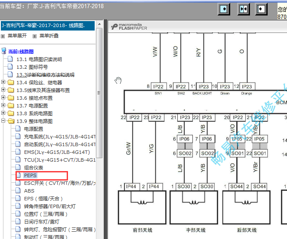Select 13.8 系统电路图 folder label
This screenshot has width=287, height=239.
(34, 113)
